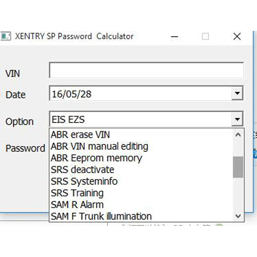Viewport: 257px width, 257px height.
Task: Click the option list scroll down arrow
Action: (x=238, y=216)
